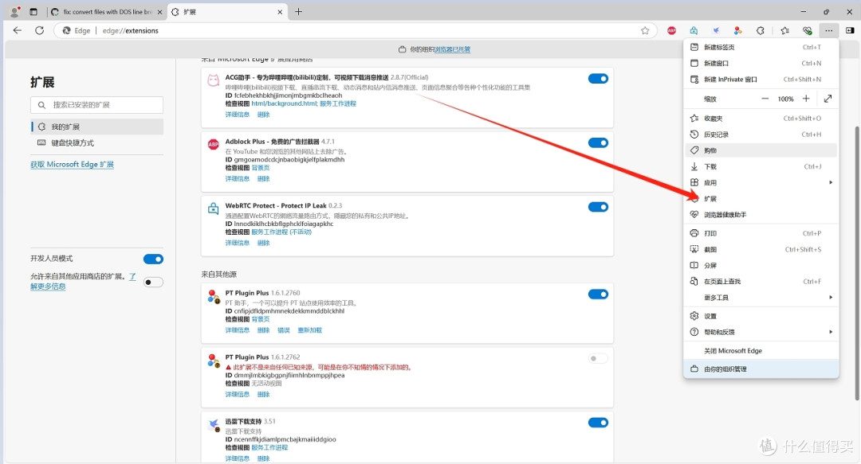This screenshot has width=861, height=464.
Task: Select the 扩展 menu entry
Action: click(710, 199)
